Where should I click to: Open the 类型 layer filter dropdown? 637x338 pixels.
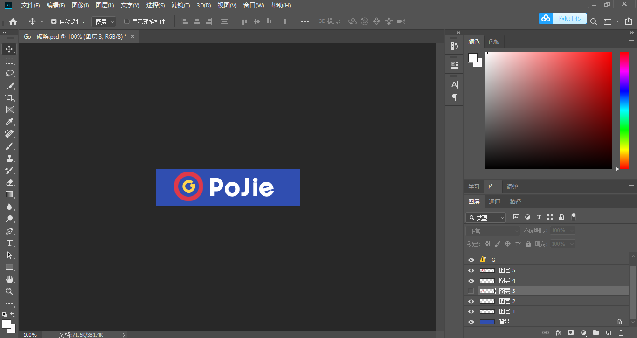pyautogui.click(x=485, y=218)
